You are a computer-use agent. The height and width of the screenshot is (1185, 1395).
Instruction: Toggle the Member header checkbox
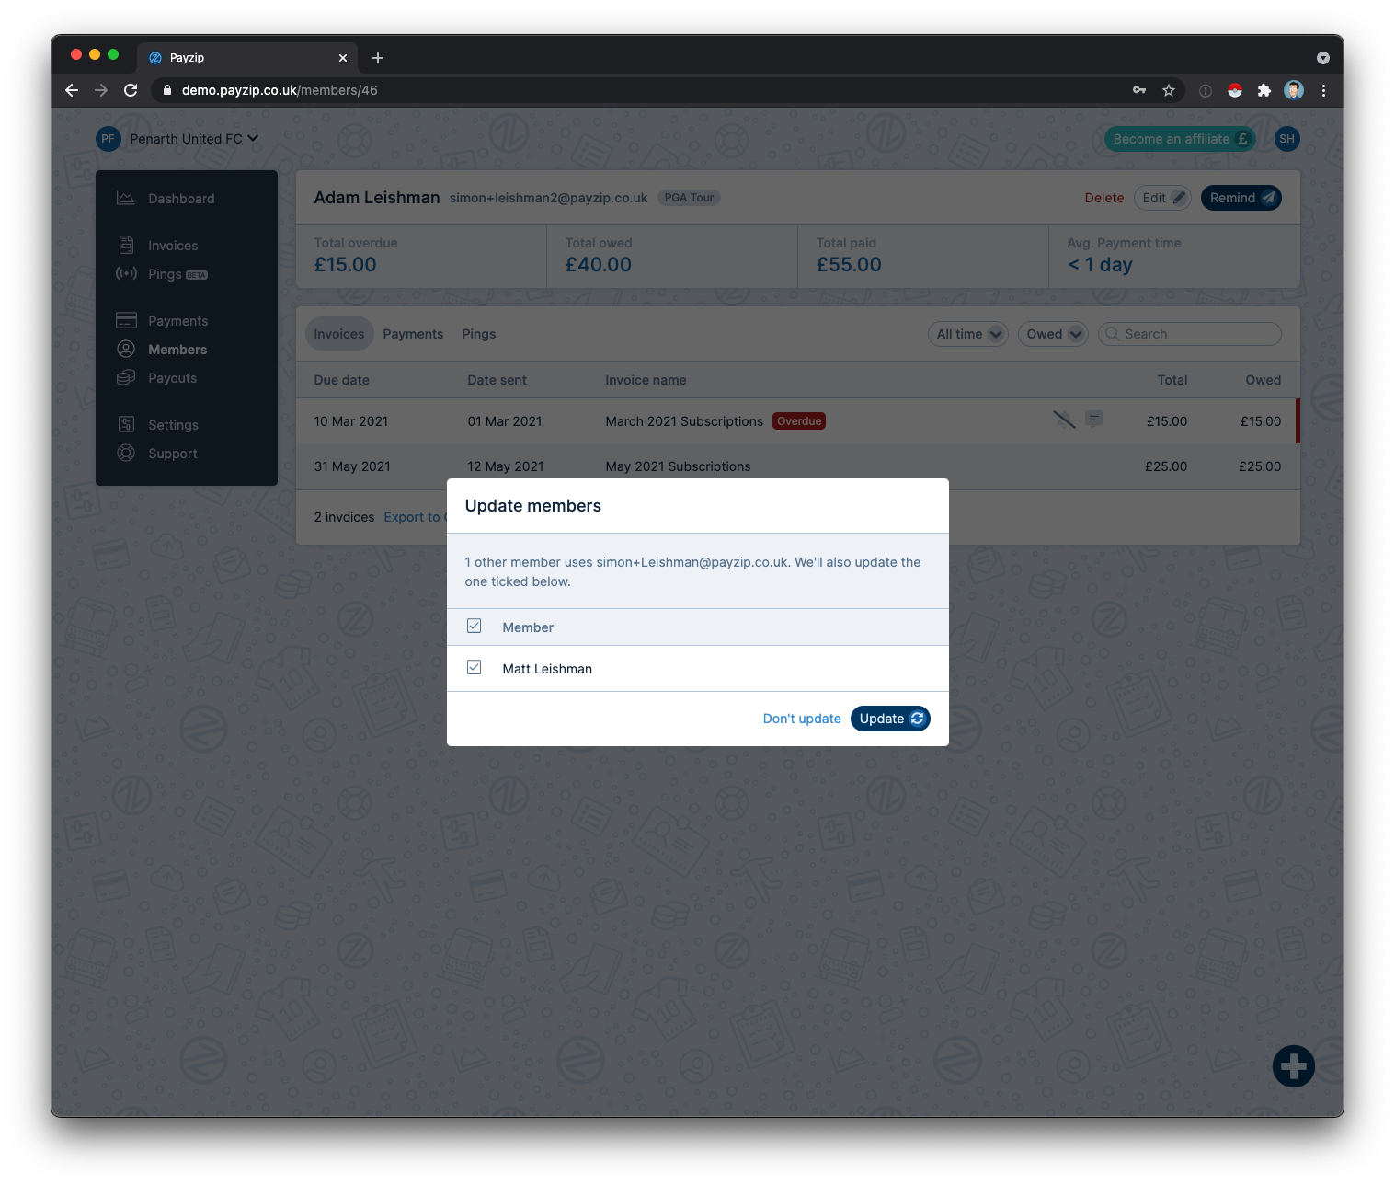pos(474,626)
